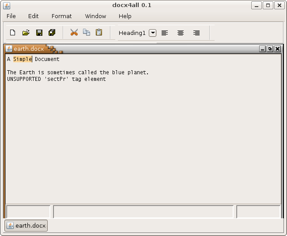Click the highlighted word 'Simple'

pyautogui.click(x=23, y=59)
